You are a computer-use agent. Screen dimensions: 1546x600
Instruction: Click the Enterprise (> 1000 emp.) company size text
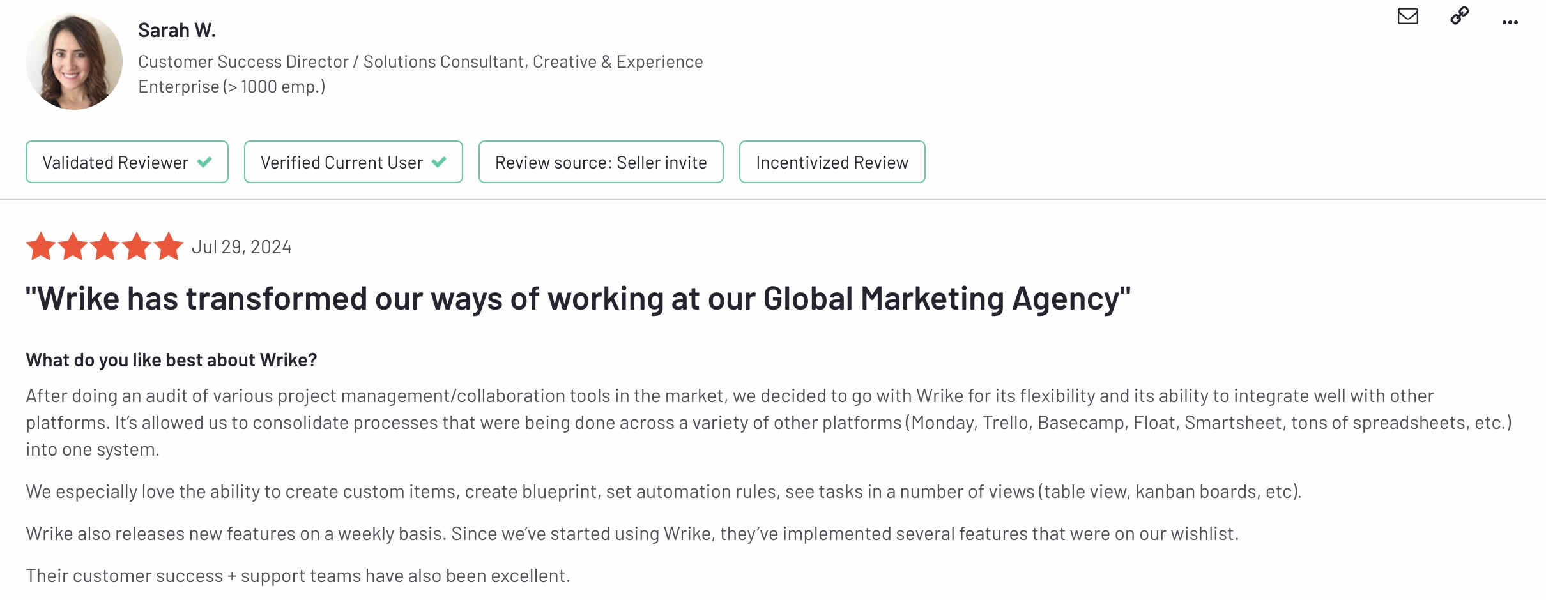[232, 87]
